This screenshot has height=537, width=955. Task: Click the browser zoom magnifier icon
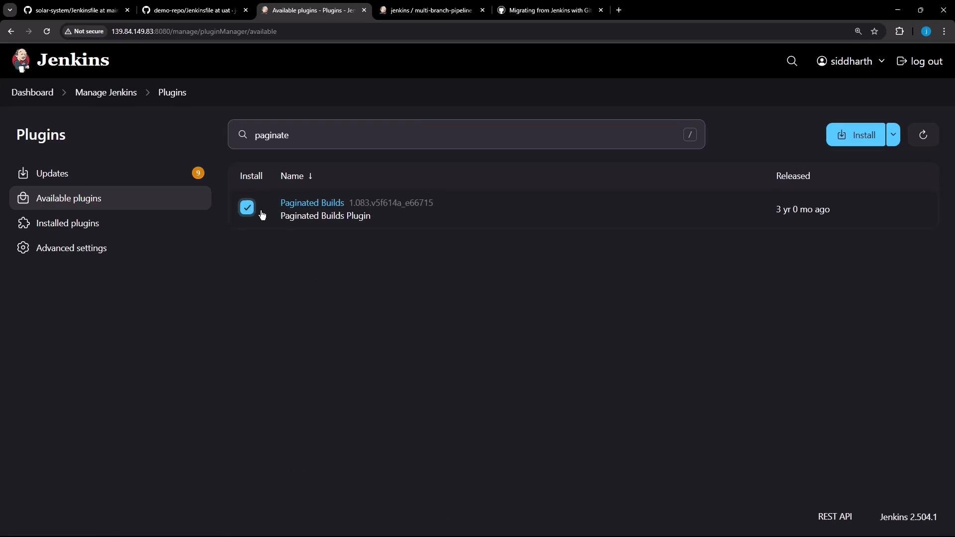858,31
